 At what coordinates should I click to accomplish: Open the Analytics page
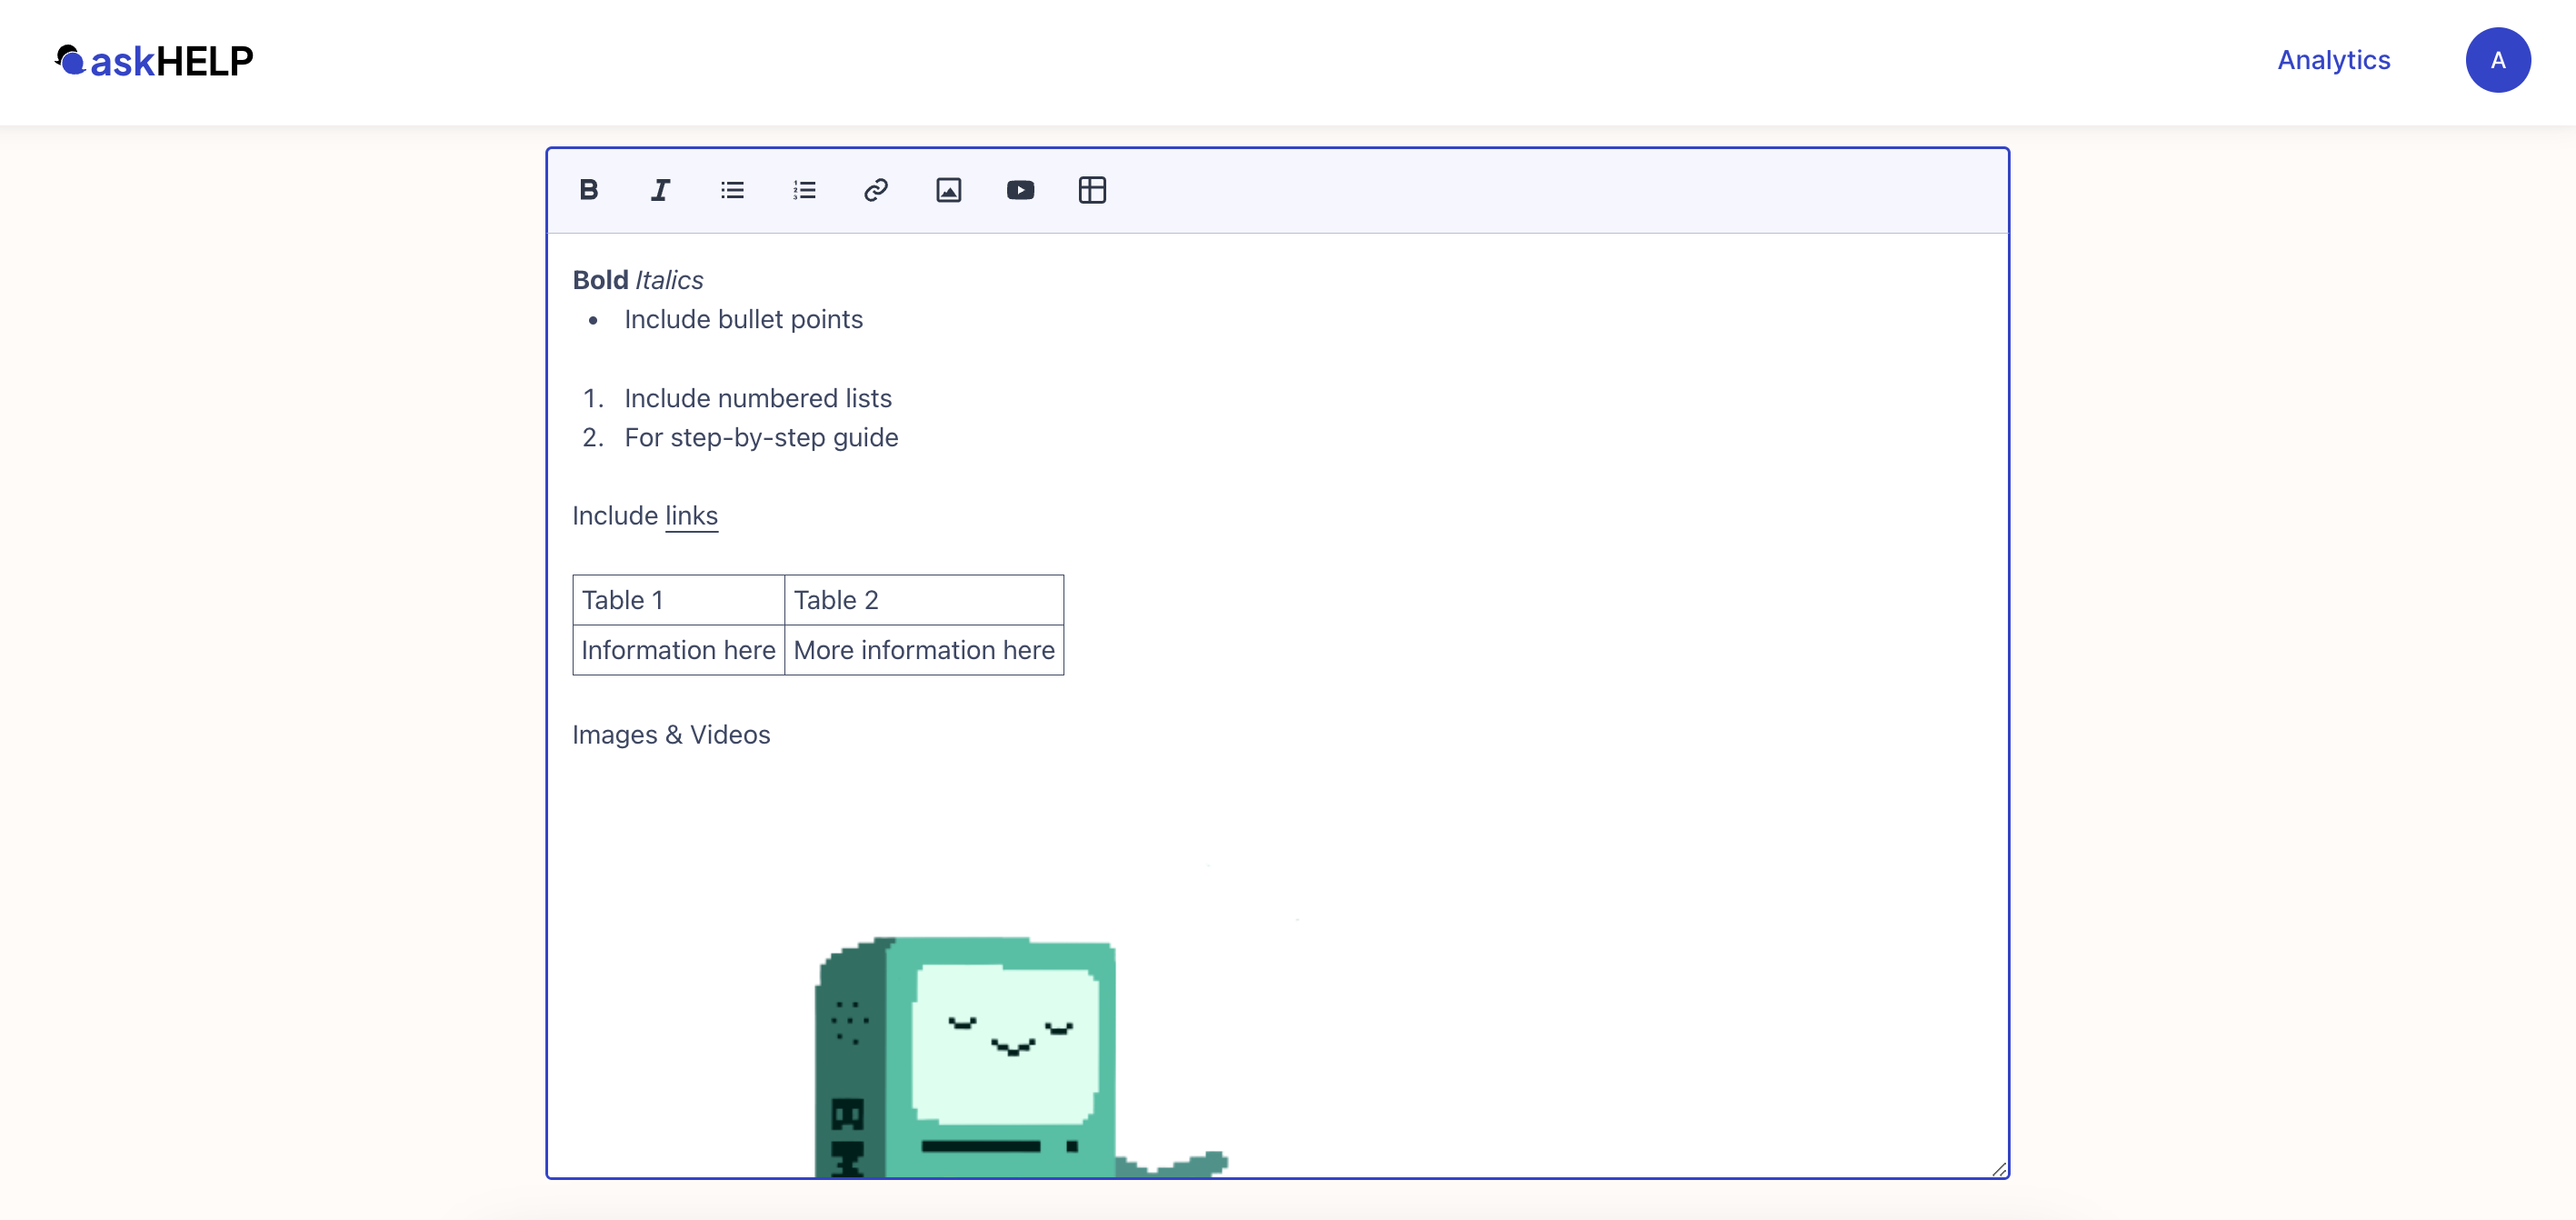point(2333,60)
